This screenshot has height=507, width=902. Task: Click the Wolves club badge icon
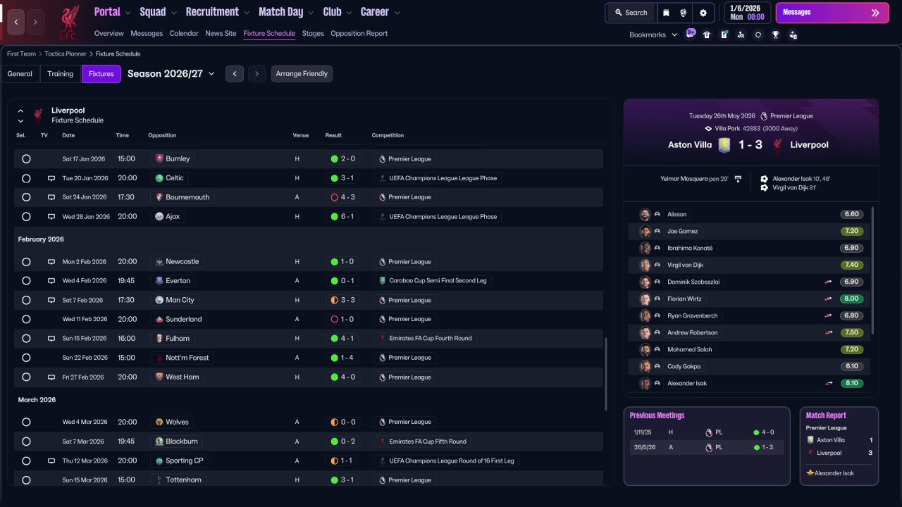coord(159,423)
